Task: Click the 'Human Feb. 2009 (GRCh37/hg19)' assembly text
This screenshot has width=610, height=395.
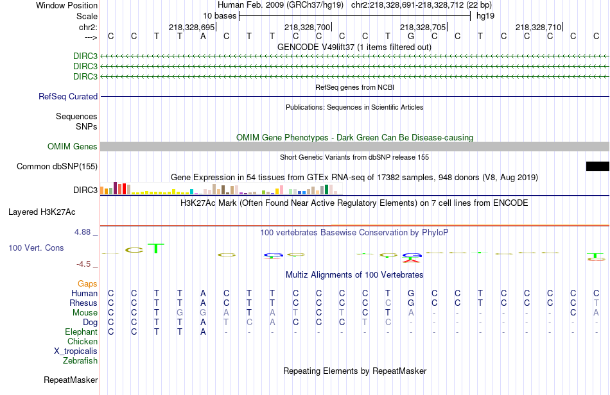Action: 281,5
